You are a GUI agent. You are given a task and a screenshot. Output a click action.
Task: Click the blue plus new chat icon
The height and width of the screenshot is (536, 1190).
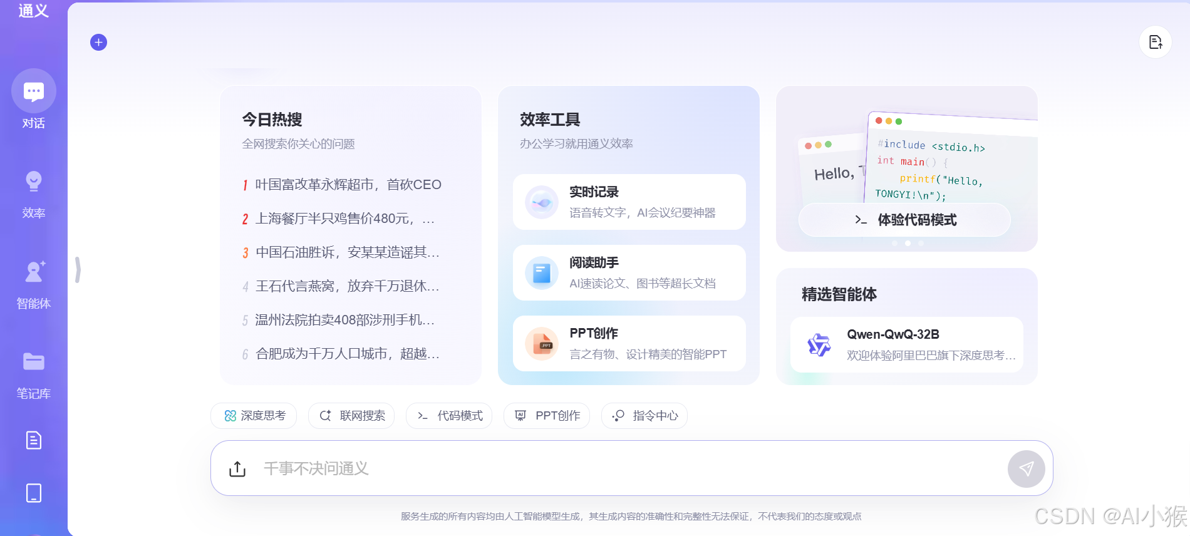coord(98,42)
